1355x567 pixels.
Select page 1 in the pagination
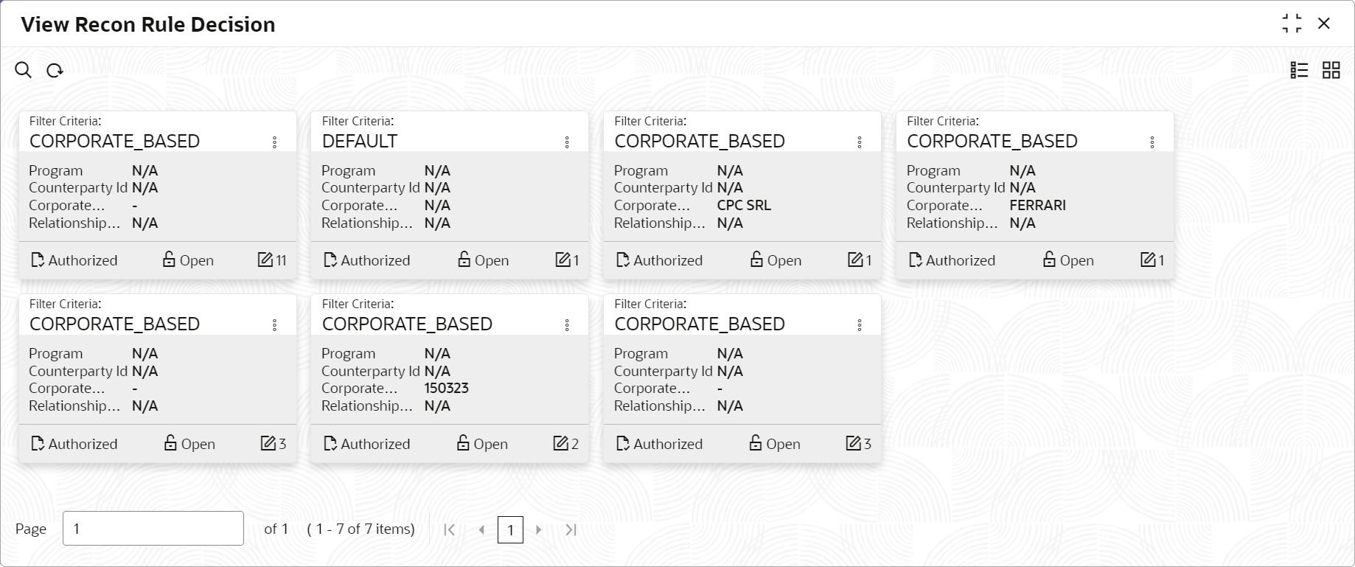click(510, 529)
